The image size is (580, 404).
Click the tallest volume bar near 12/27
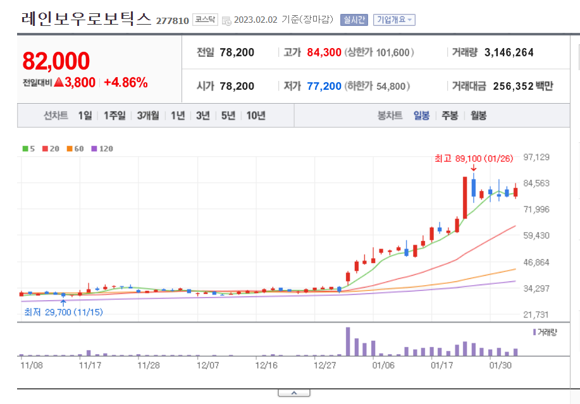click(348, 341)
